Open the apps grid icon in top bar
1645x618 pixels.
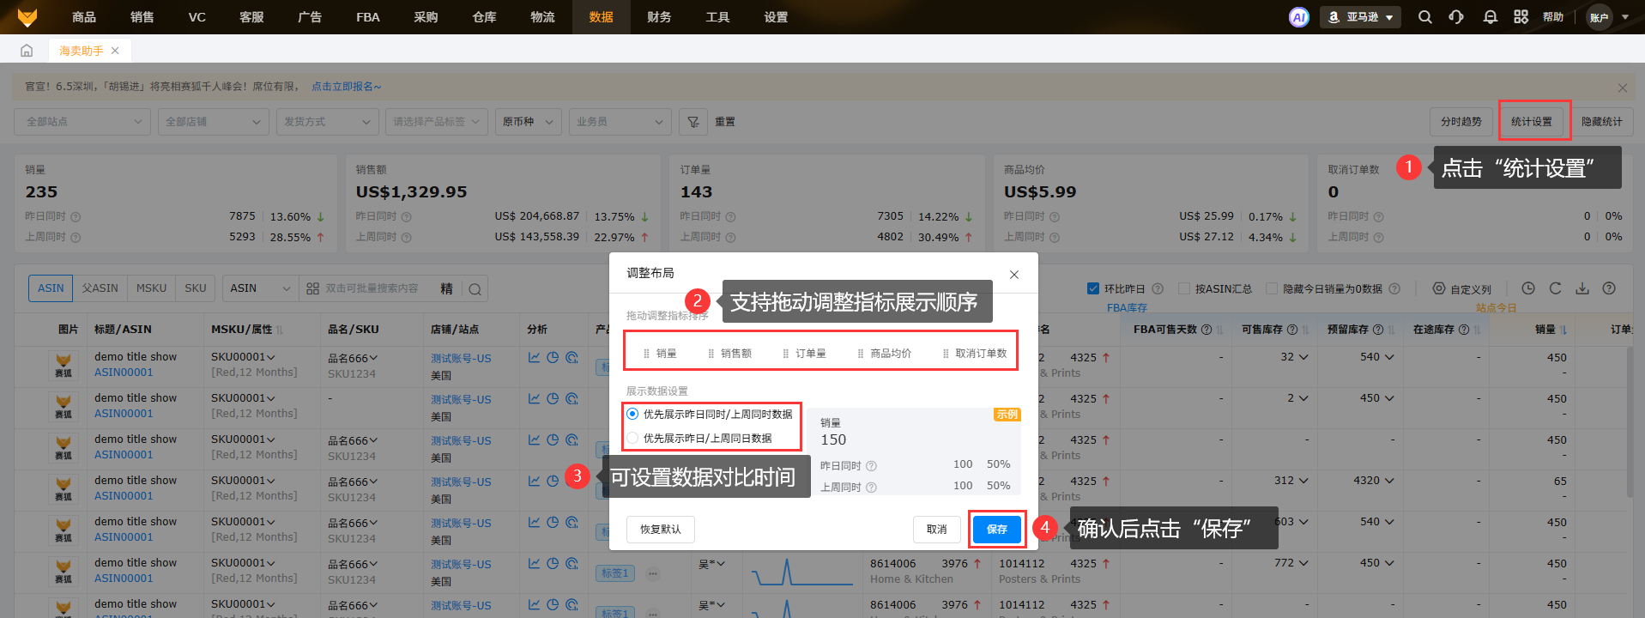(1521, 17)
